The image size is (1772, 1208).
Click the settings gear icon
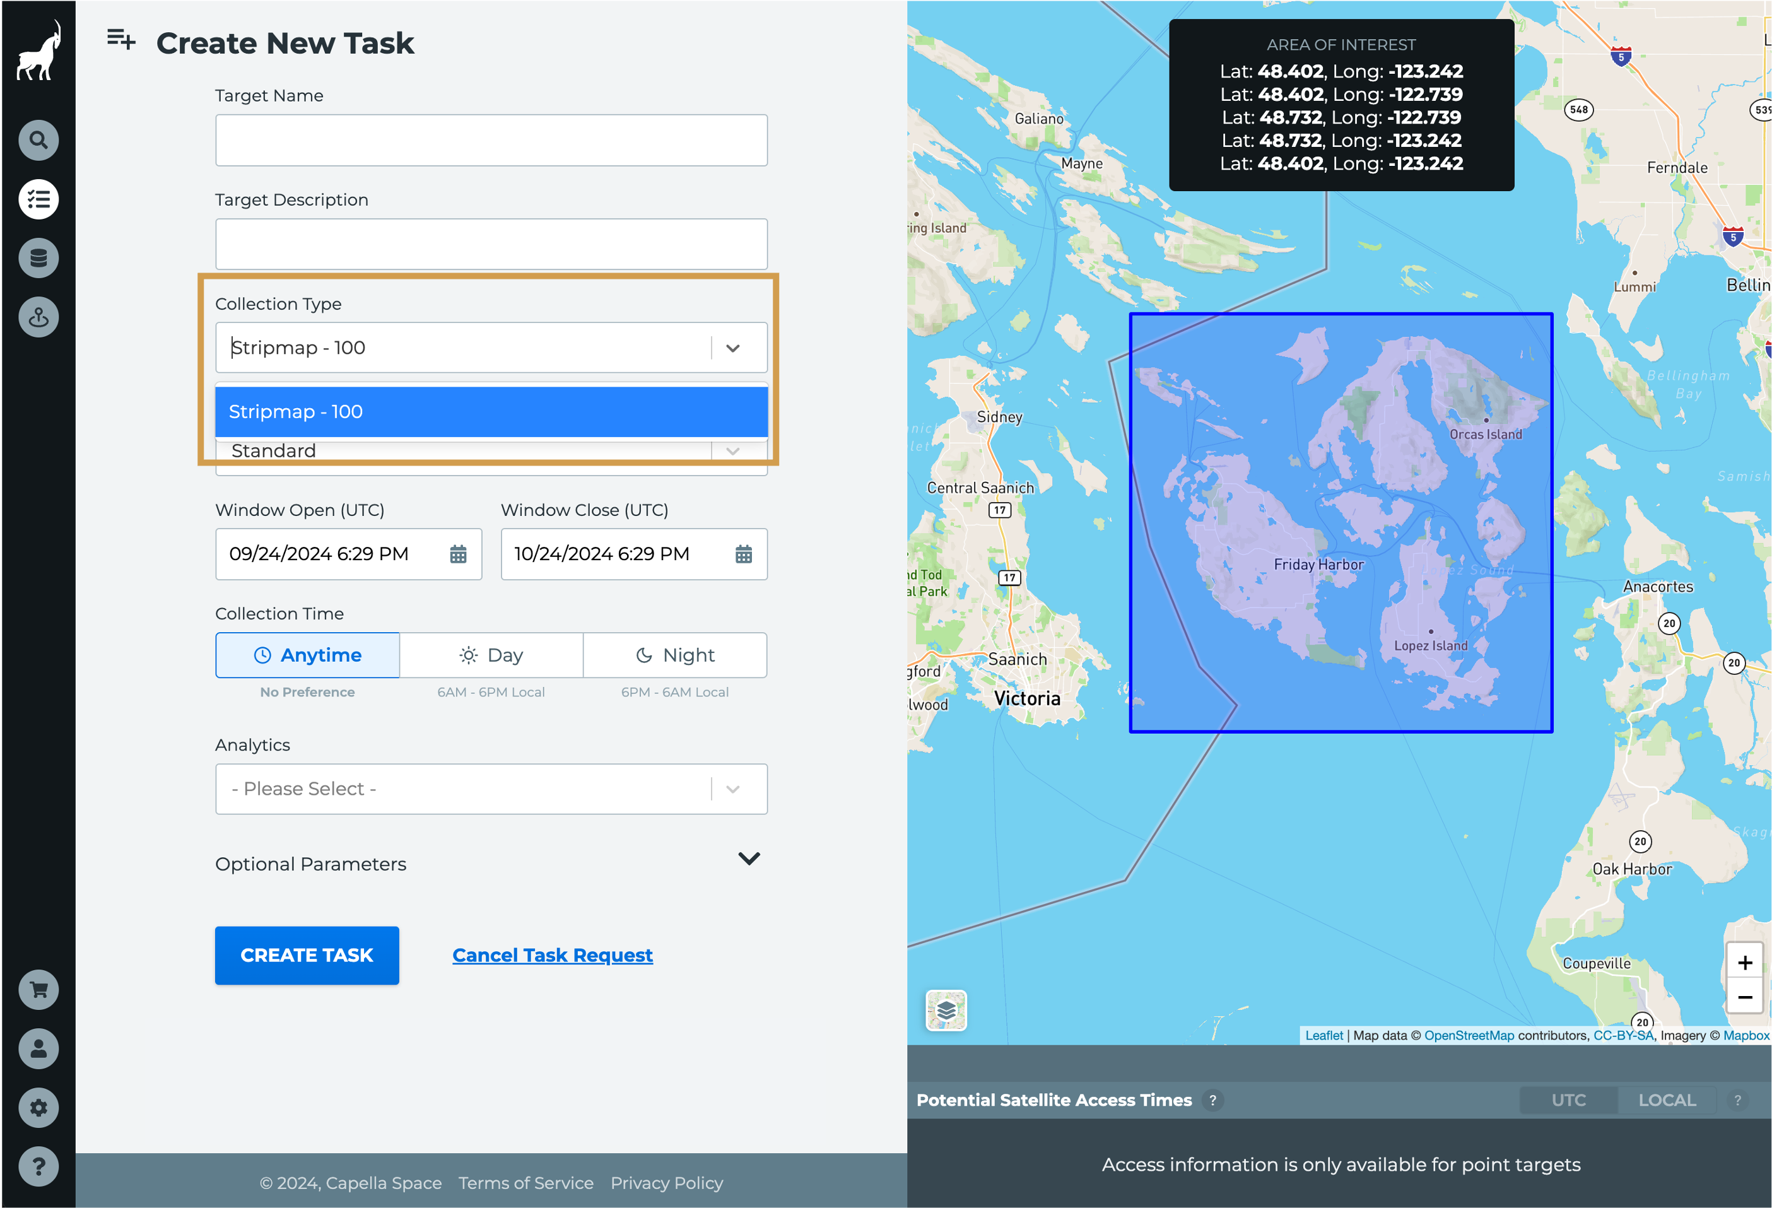(39, 1107)
